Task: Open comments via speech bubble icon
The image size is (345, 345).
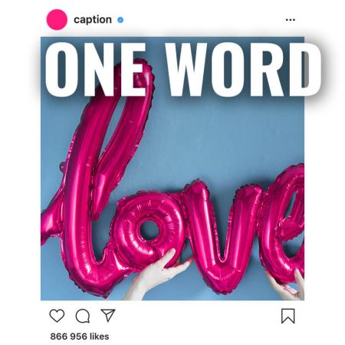Action: point(83,316)
